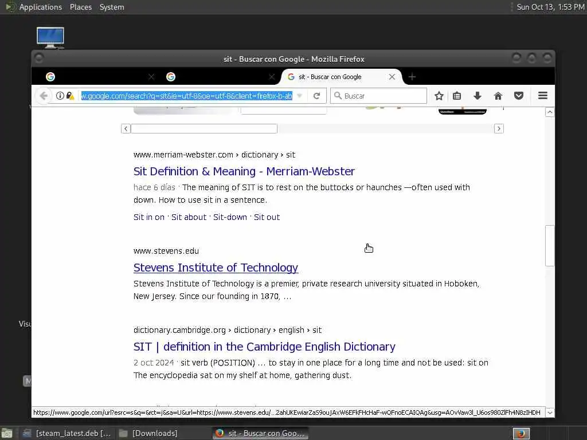This screenshot has width=587, height=440.
Task: Open Sit Definition & Meaning - Merriam-Webster result
Action: coord(244,171)
